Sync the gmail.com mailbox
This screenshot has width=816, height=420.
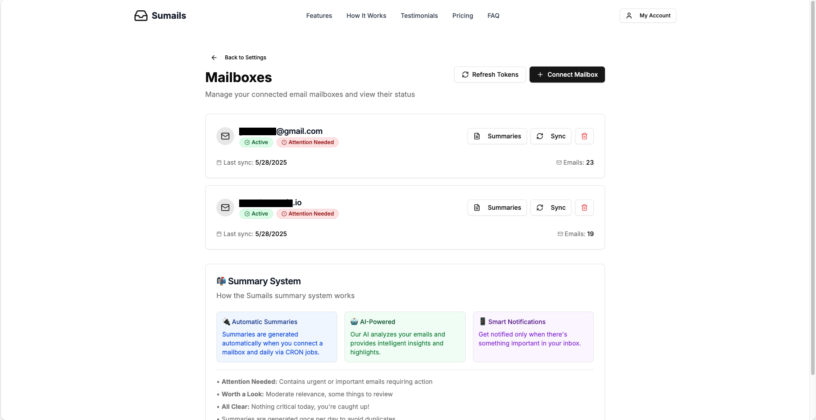pos(551,136)
